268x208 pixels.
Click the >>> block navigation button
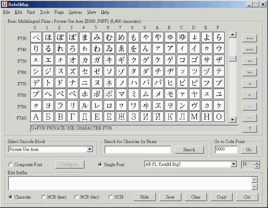[249, 49]
